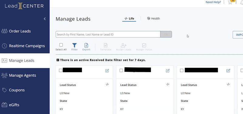
Task: Click Lead Status label on first card
Action: (x=68, y=85)
